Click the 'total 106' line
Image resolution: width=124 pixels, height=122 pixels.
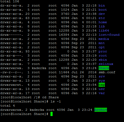point(10,1)
